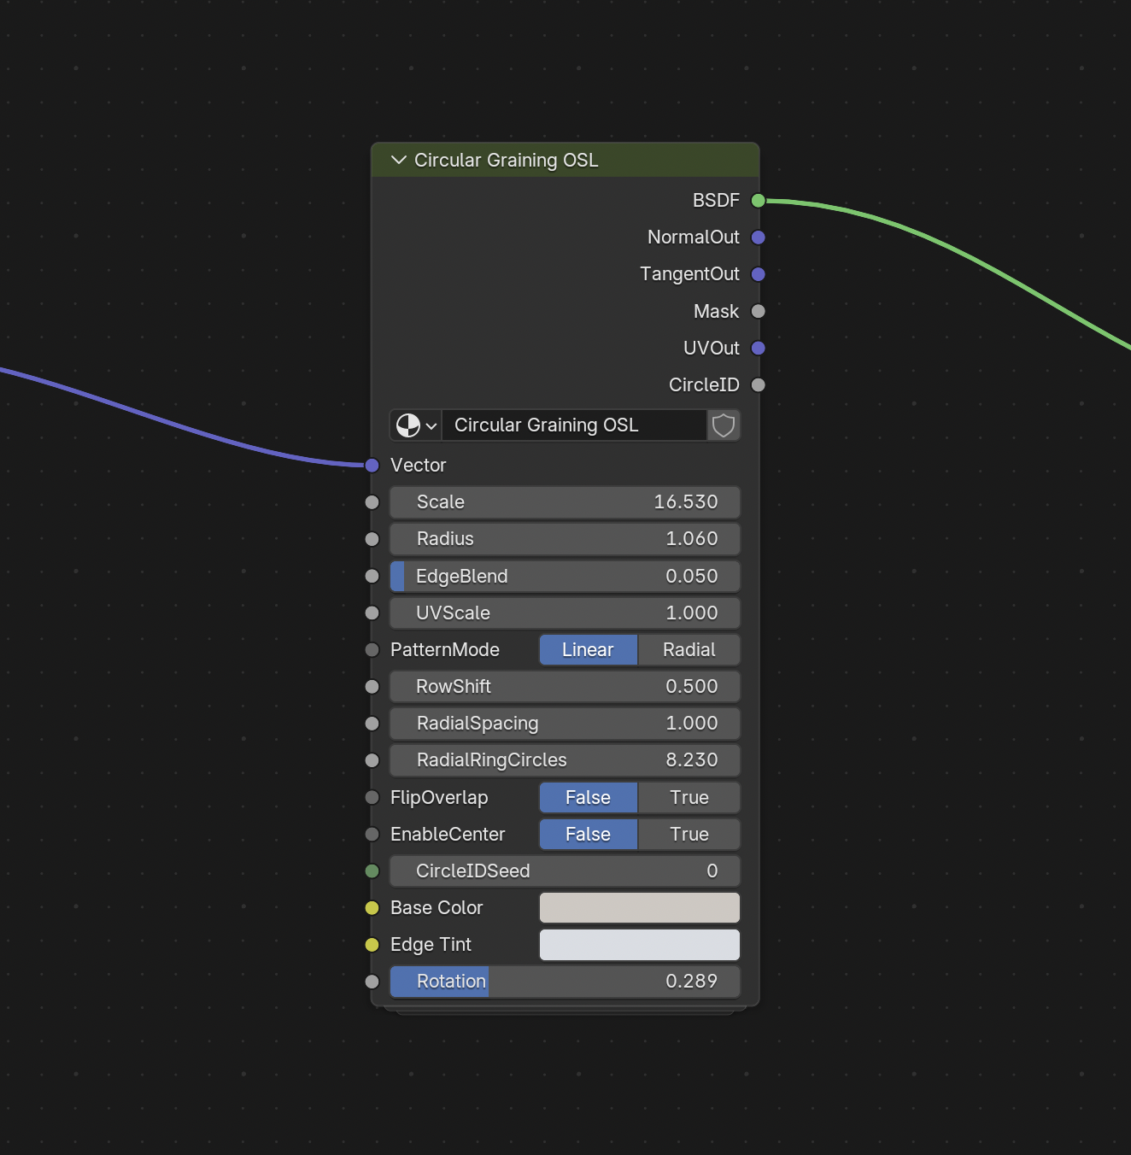The width and height of the screenshot is (1131, 1155).
Task: Set EnableCenter to True
Action: coord(689,834)
